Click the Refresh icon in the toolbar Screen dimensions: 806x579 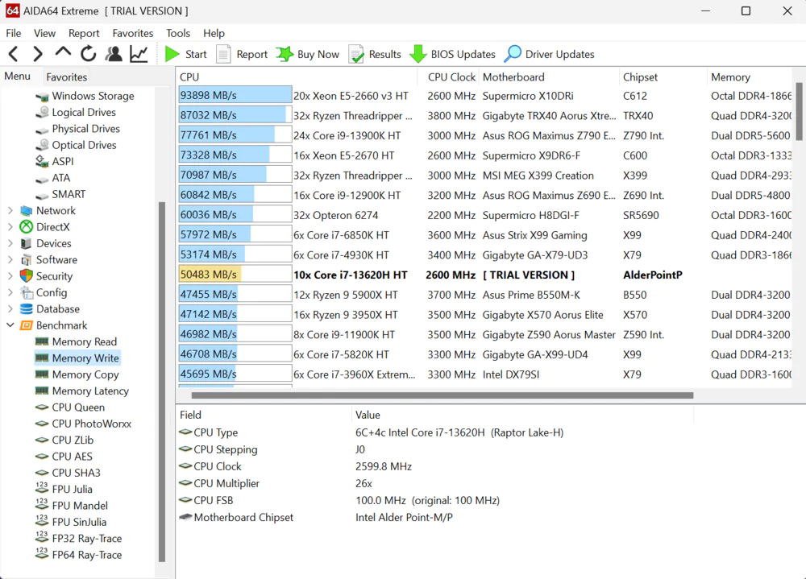tap(89, 53)
